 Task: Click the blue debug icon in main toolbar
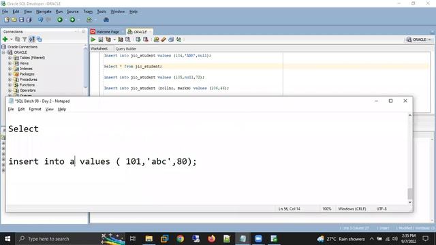pos(106,20)
